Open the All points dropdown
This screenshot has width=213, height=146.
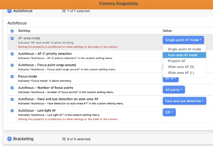pyautogui.click(x=174, y=89)
